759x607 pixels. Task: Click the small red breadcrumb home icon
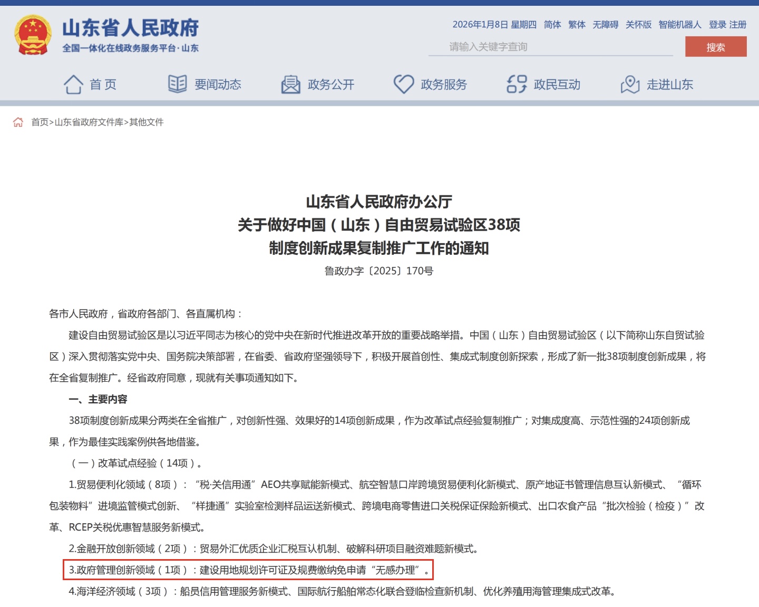(x=18, y=122)
